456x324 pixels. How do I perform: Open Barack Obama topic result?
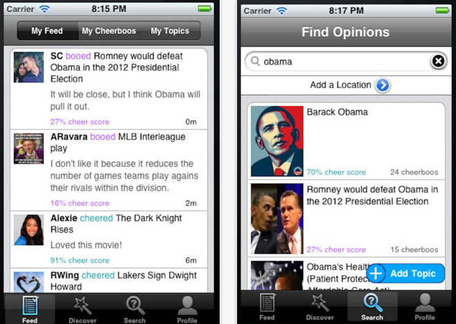pos(346,141)
